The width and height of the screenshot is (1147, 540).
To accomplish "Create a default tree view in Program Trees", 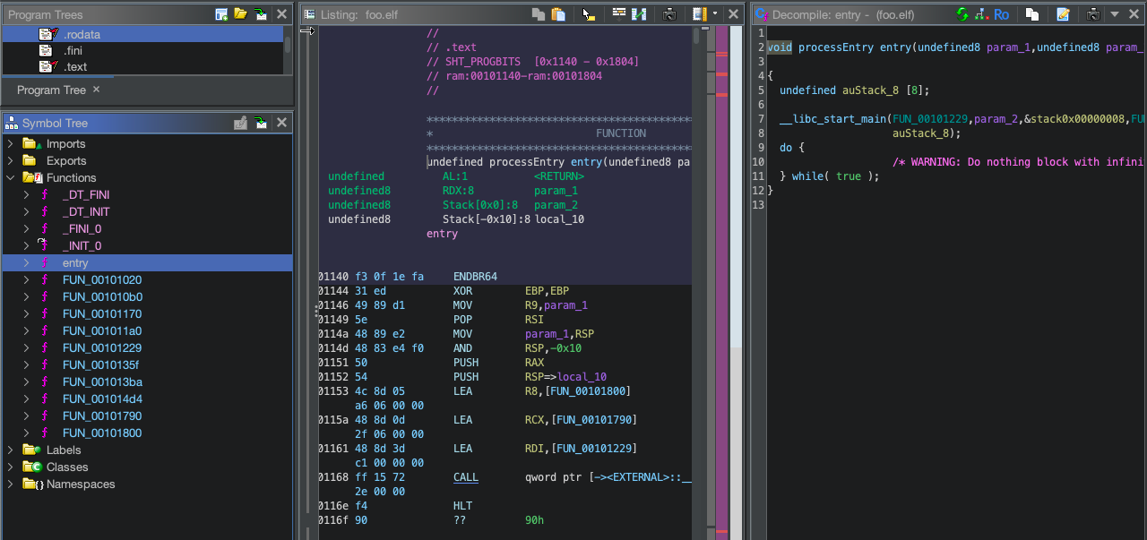I will pos(221,14).
